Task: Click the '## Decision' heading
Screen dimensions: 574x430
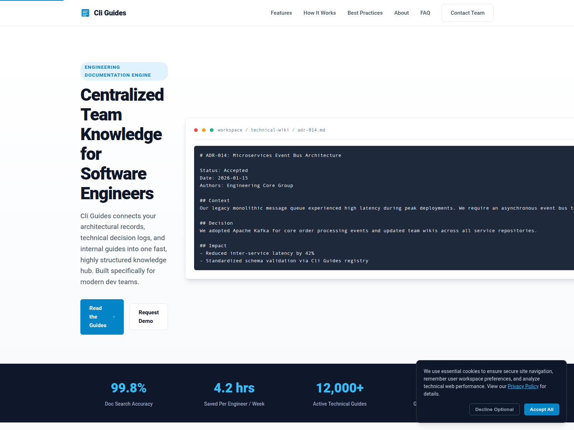Action: pyautogui.click(x=216, y=223)
